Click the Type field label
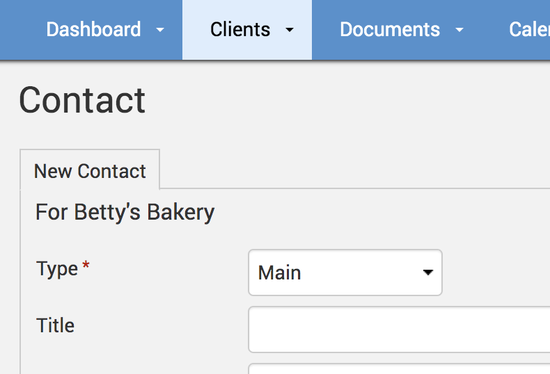This screenshot has width=550, height=374. click(57, 269)
